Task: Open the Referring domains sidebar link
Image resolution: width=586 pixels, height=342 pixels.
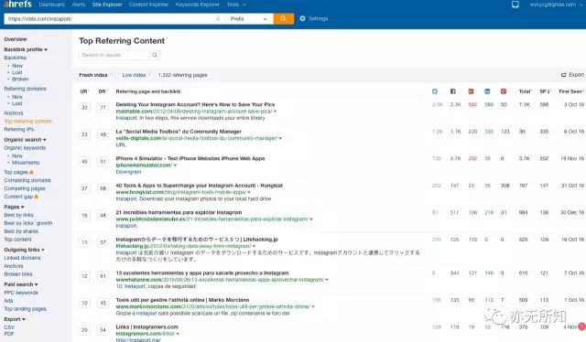Action: pyautogui.click(x=25, y=89)
